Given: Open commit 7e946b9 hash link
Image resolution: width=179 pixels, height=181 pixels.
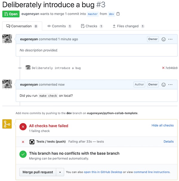Looking at the screenshot, I should (171, 68).
